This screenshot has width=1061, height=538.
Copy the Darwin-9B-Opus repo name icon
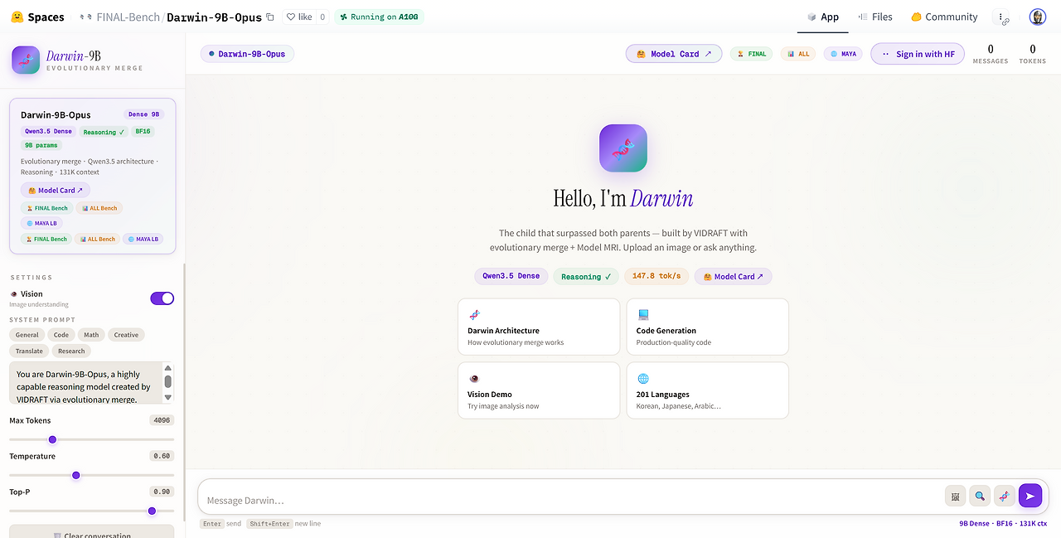pos(269,17)
